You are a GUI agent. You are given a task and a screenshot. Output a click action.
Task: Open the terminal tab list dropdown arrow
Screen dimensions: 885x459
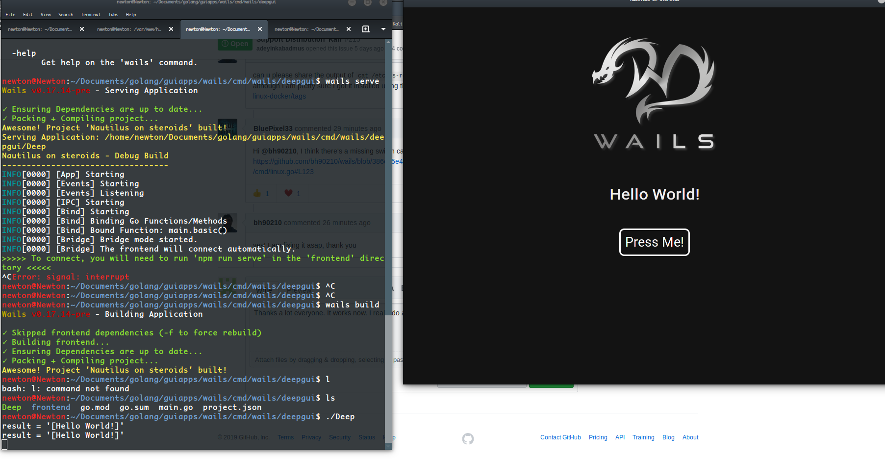click(x=383, y=29)
